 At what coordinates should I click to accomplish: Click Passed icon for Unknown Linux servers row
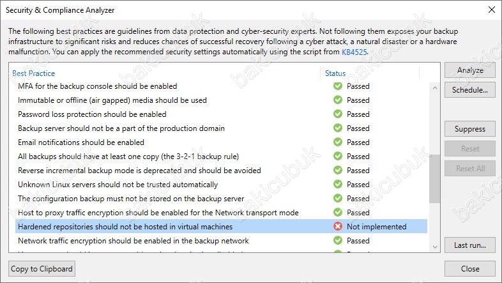click(338, 185)
